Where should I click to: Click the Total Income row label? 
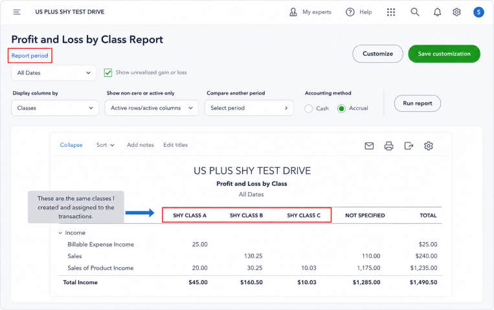[x=80, y=282]
